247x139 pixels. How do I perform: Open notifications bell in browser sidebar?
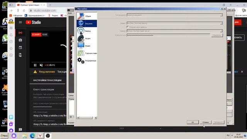(11, 35)
